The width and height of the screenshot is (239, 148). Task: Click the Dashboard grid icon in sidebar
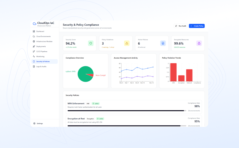coord(34,31)
